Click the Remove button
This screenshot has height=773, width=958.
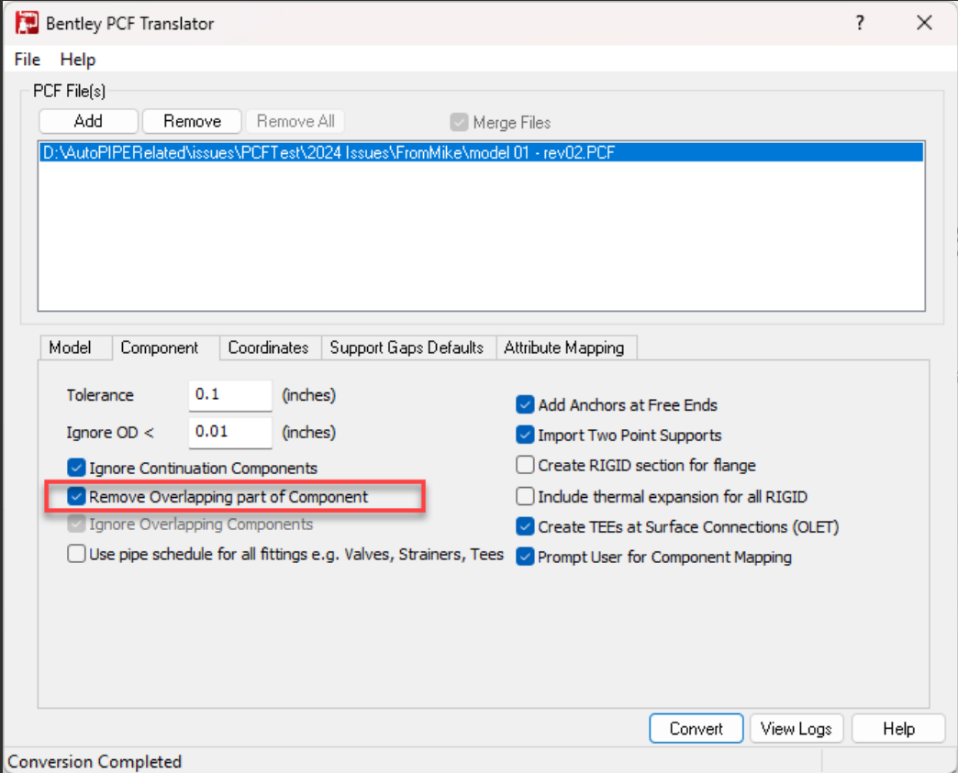coord(192,121)
